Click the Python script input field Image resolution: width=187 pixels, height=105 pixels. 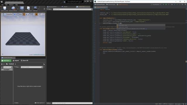pos(72,103)
